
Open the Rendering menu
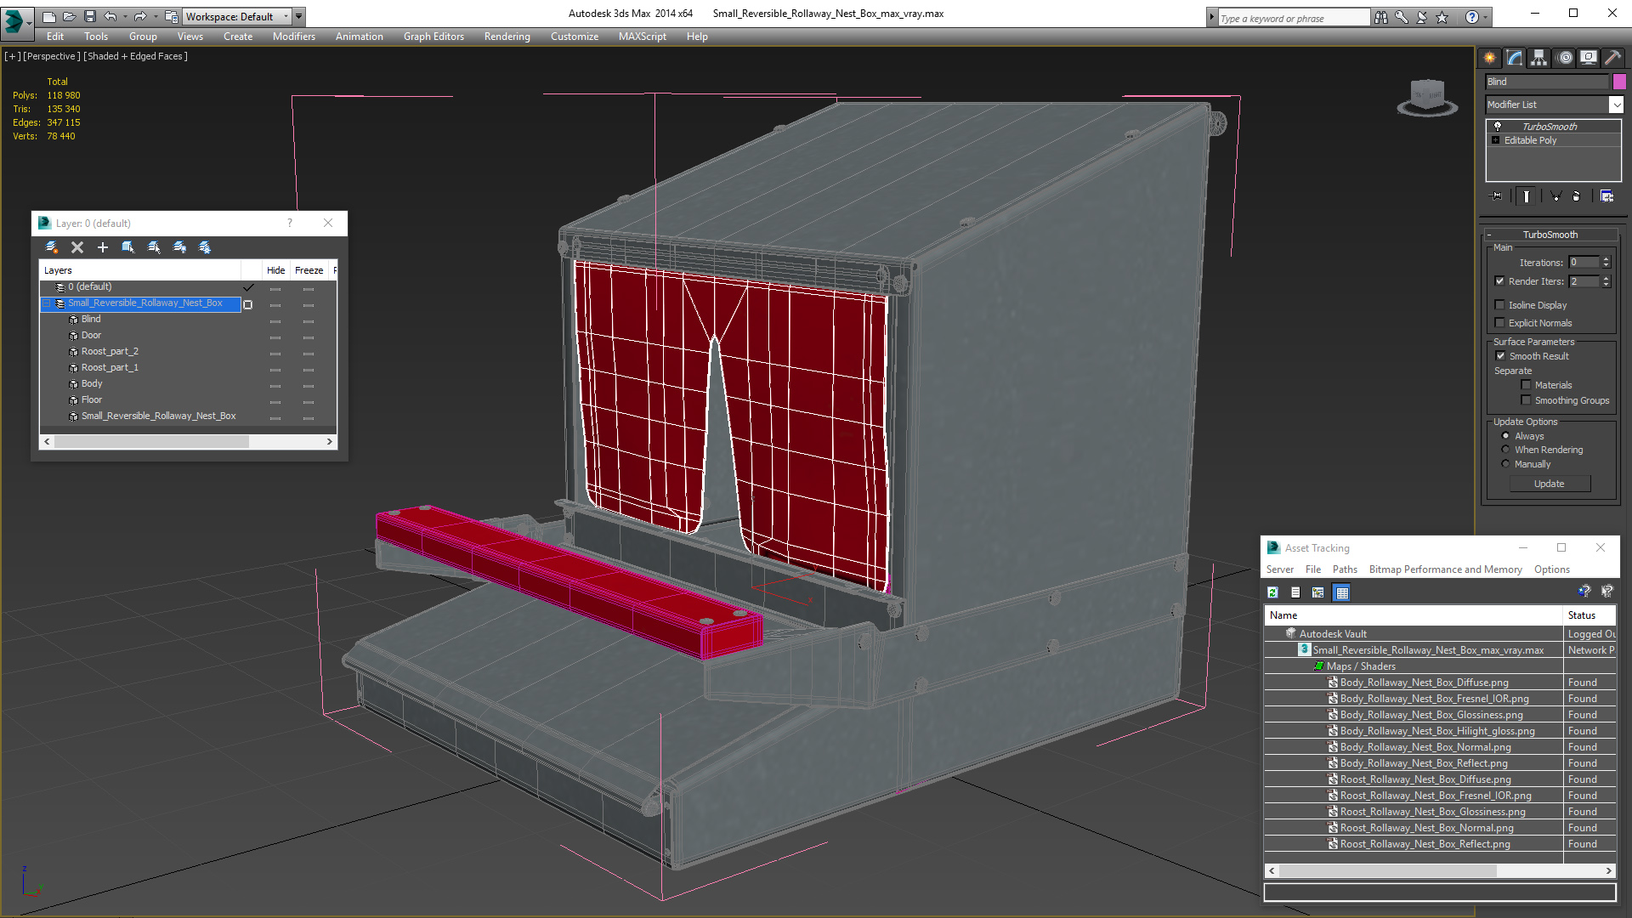[507, 37]
